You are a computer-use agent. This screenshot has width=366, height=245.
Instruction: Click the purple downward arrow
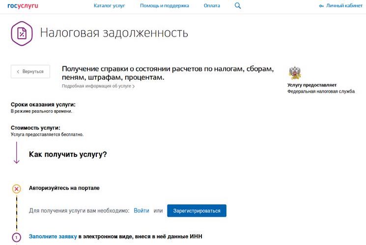pos(16,152)
